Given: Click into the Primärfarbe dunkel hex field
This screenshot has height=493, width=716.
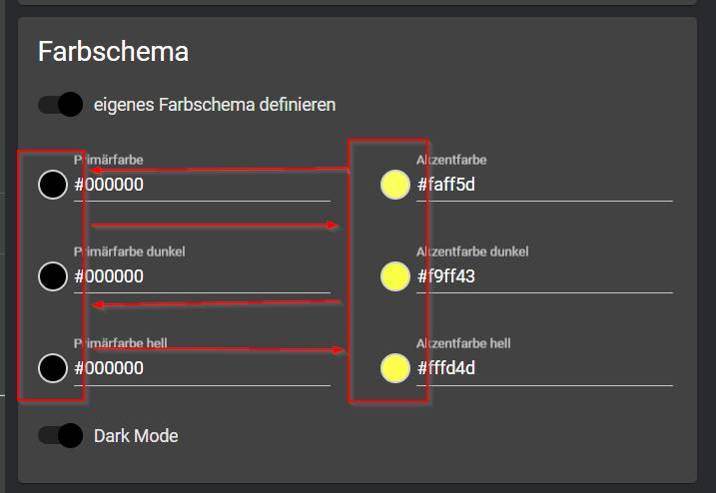Looking at the screenshot, I should point(200,276).
